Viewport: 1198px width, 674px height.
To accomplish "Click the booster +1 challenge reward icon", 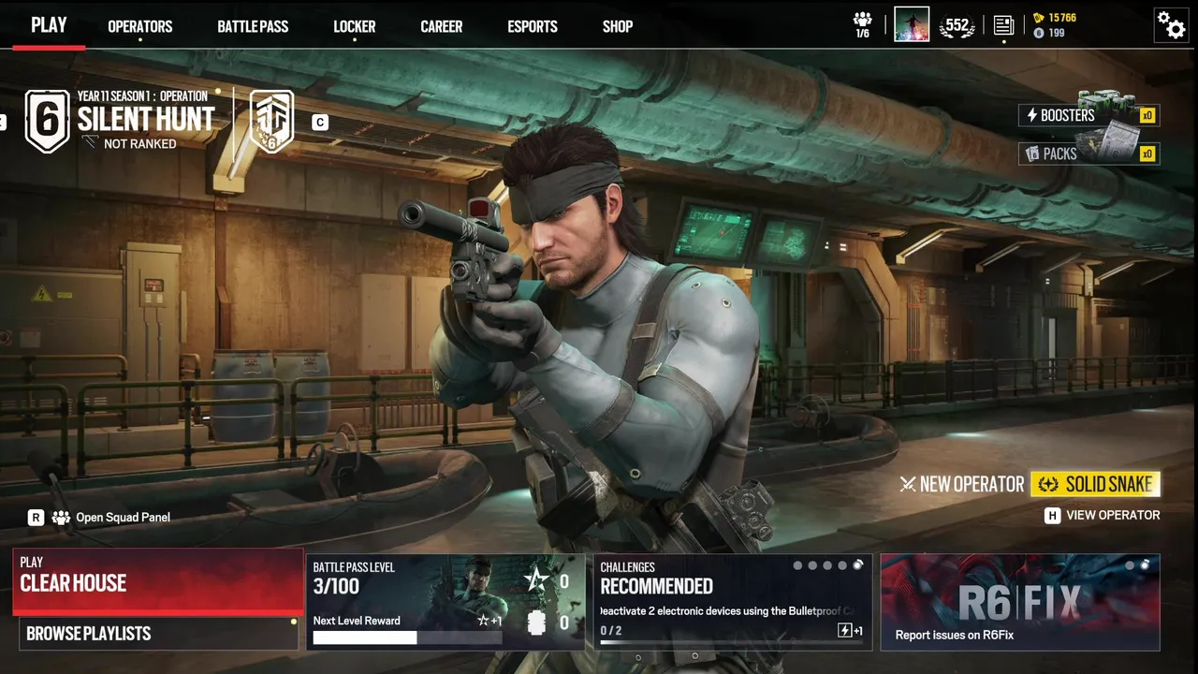I will coord(850,631).
